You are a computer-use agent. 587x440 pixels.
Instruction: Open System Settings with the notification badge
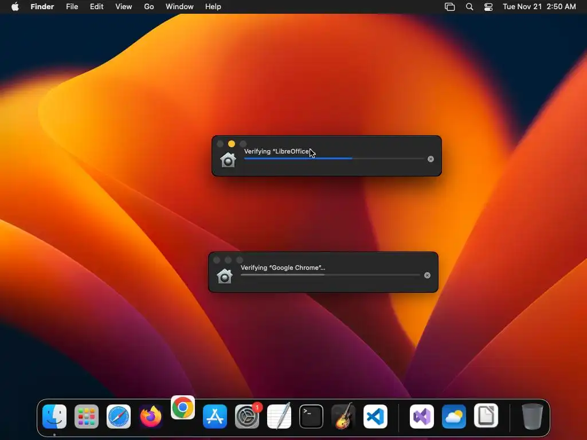247,417
